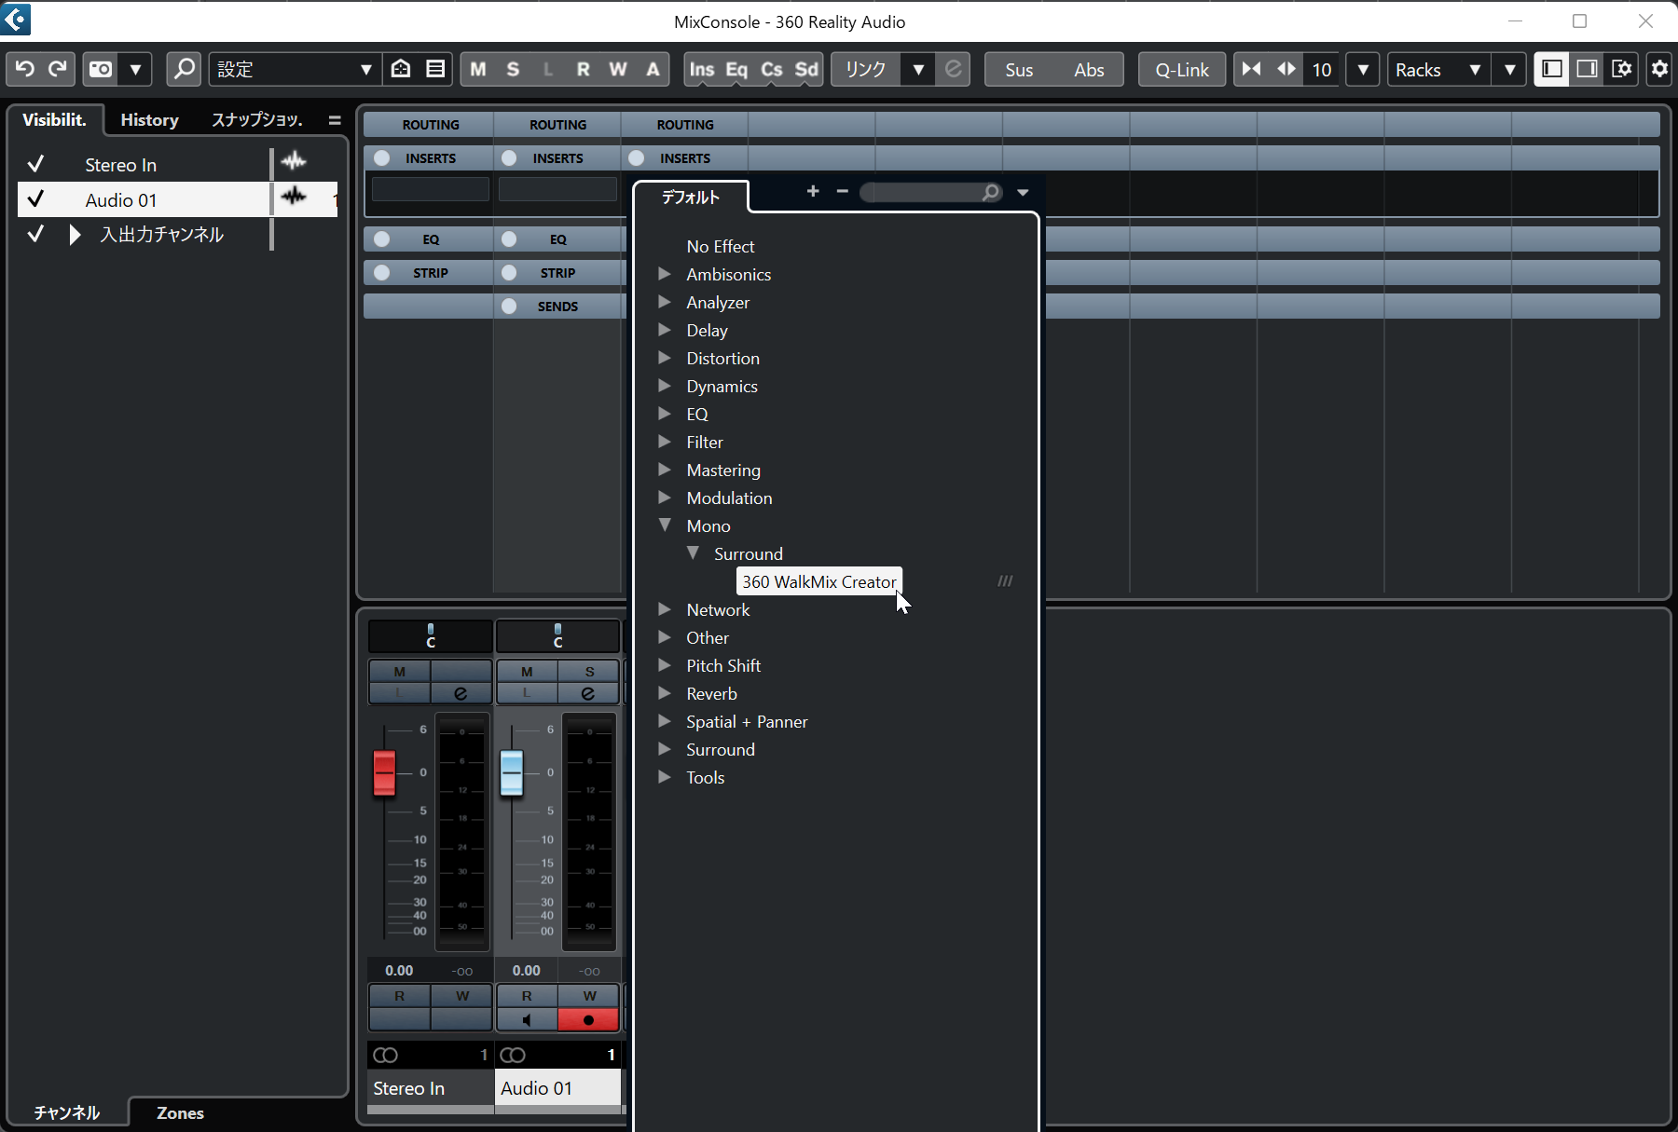Click Audio 01 monitor speaker button
1678x1132 pixels.
[527, 1019]
